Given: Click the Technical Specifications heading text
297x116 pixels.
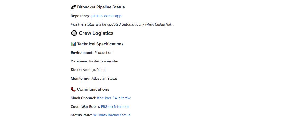Looking at the screenshot, I should coord(100,44).
